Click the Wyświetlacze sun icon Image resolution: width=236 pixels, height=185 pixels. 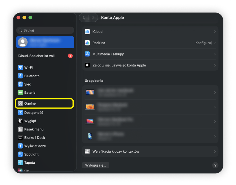20,146
